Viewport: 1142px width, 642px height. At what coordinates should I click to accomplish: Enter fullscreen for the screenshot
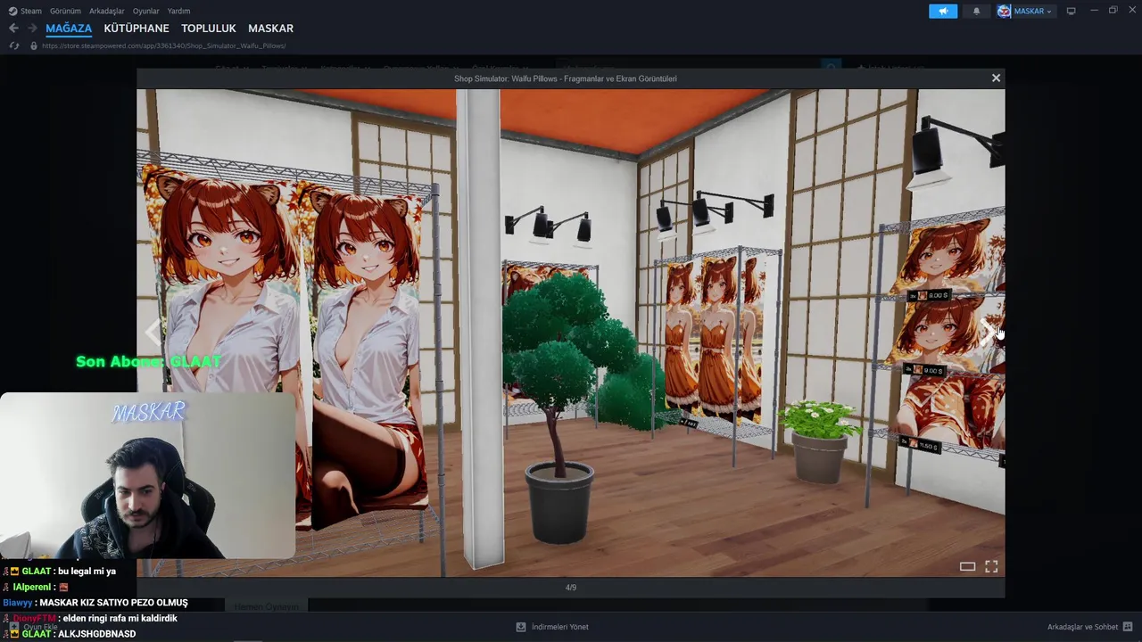(x=991, y=566)
